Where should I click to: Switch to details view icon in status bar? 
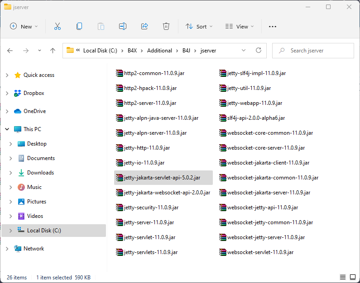[342, 277]
